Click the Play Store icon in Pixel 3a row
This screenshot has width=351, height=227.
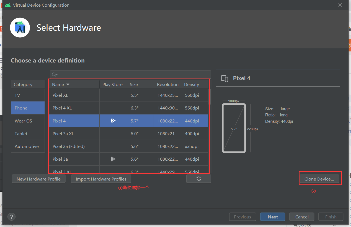pos(113,159)
